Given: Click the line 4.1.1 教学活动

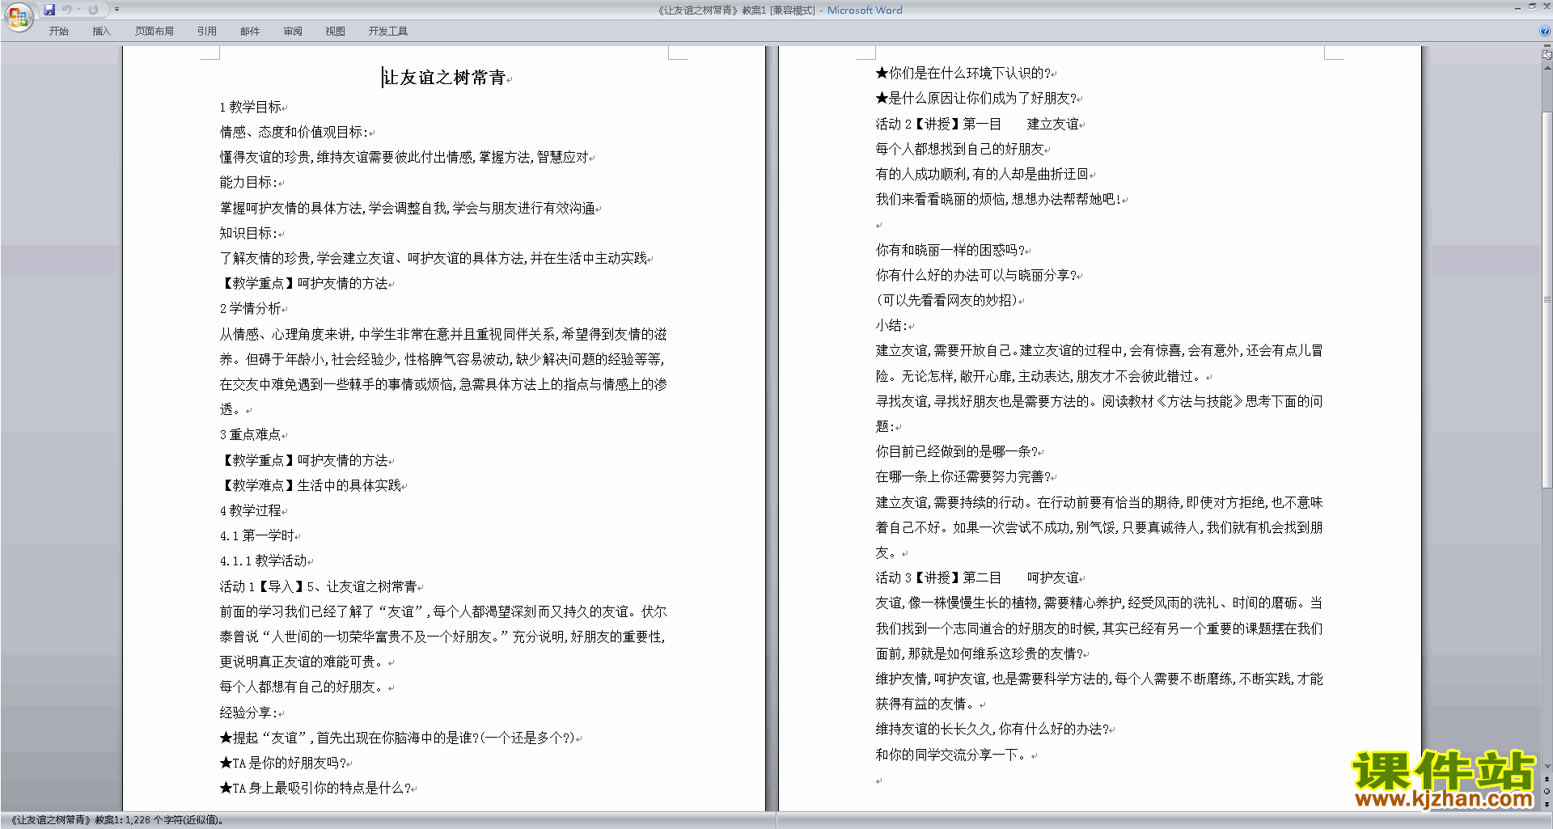Looking at the screenshot, I should tap(264, 560).
